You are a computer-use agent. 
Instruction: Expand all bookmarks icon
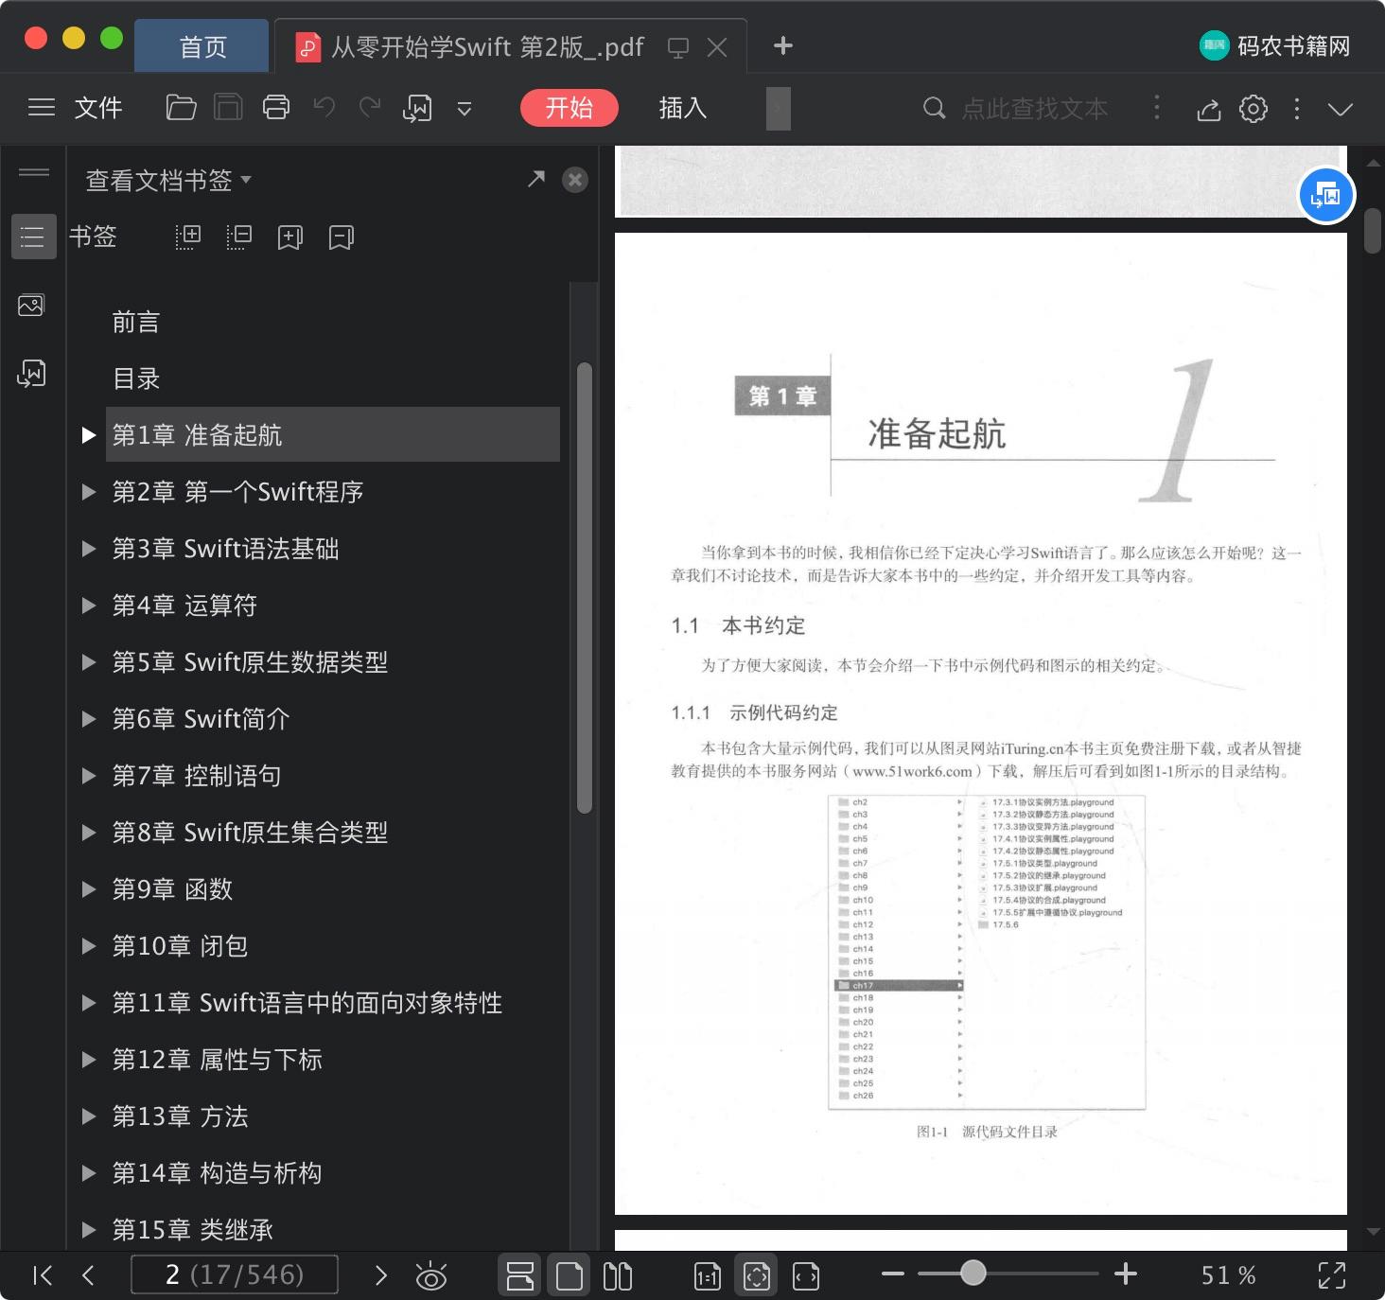(x=188, y=237)
